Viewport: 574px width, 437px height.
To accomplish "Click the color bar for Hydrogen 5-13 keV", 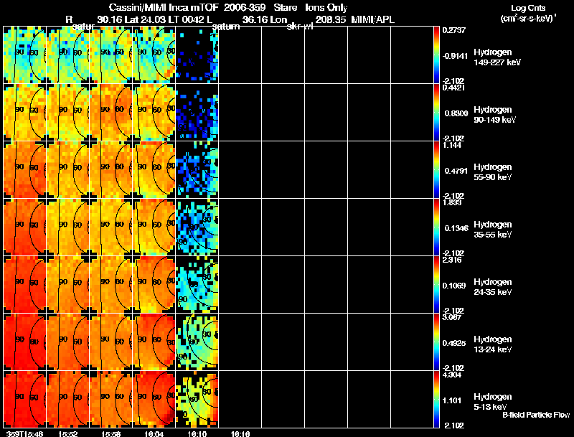I will pos(437,399).
